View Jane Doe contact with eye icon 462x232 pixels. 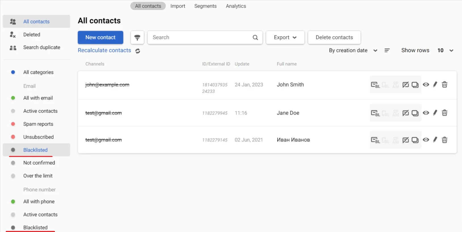tap(426, 113)
